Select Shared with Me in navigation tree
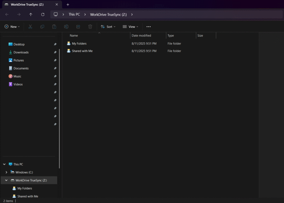The image size is (284, 203). [28, 196]
